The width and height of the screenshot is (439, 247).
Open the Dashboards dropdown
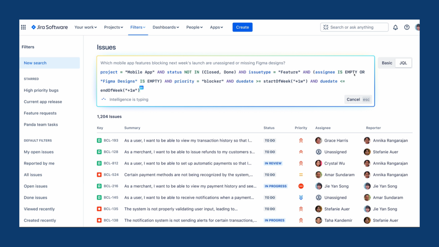(166, 27)
